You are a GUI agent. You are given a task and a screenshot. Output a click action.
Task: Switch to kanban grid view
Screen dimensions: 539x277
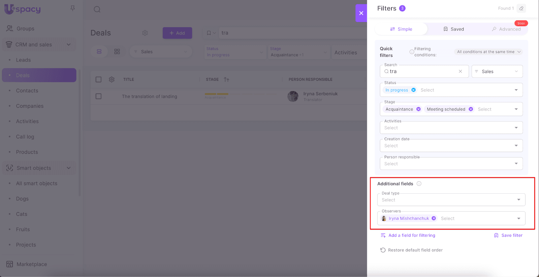(117, 52)
